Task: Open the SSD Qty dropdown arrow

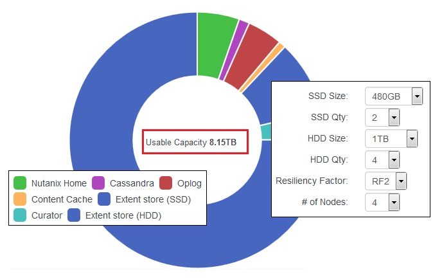Action: [394, 118]
